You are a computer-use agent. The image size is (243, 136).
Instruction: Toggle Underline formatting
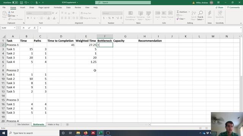(35, 18)
